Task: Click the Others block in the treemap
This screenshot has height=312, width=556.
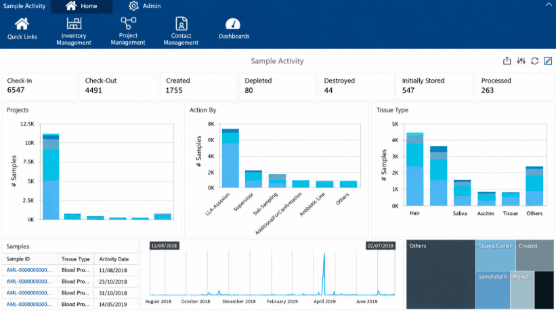Action: pyautogui.click(x=441, y=274)
